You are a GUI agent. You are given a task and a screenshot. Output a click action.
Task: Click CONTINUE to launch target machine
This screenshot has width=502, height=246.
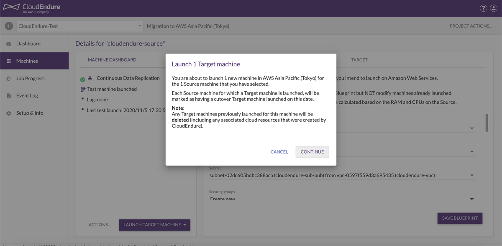[x=312, y=152]
